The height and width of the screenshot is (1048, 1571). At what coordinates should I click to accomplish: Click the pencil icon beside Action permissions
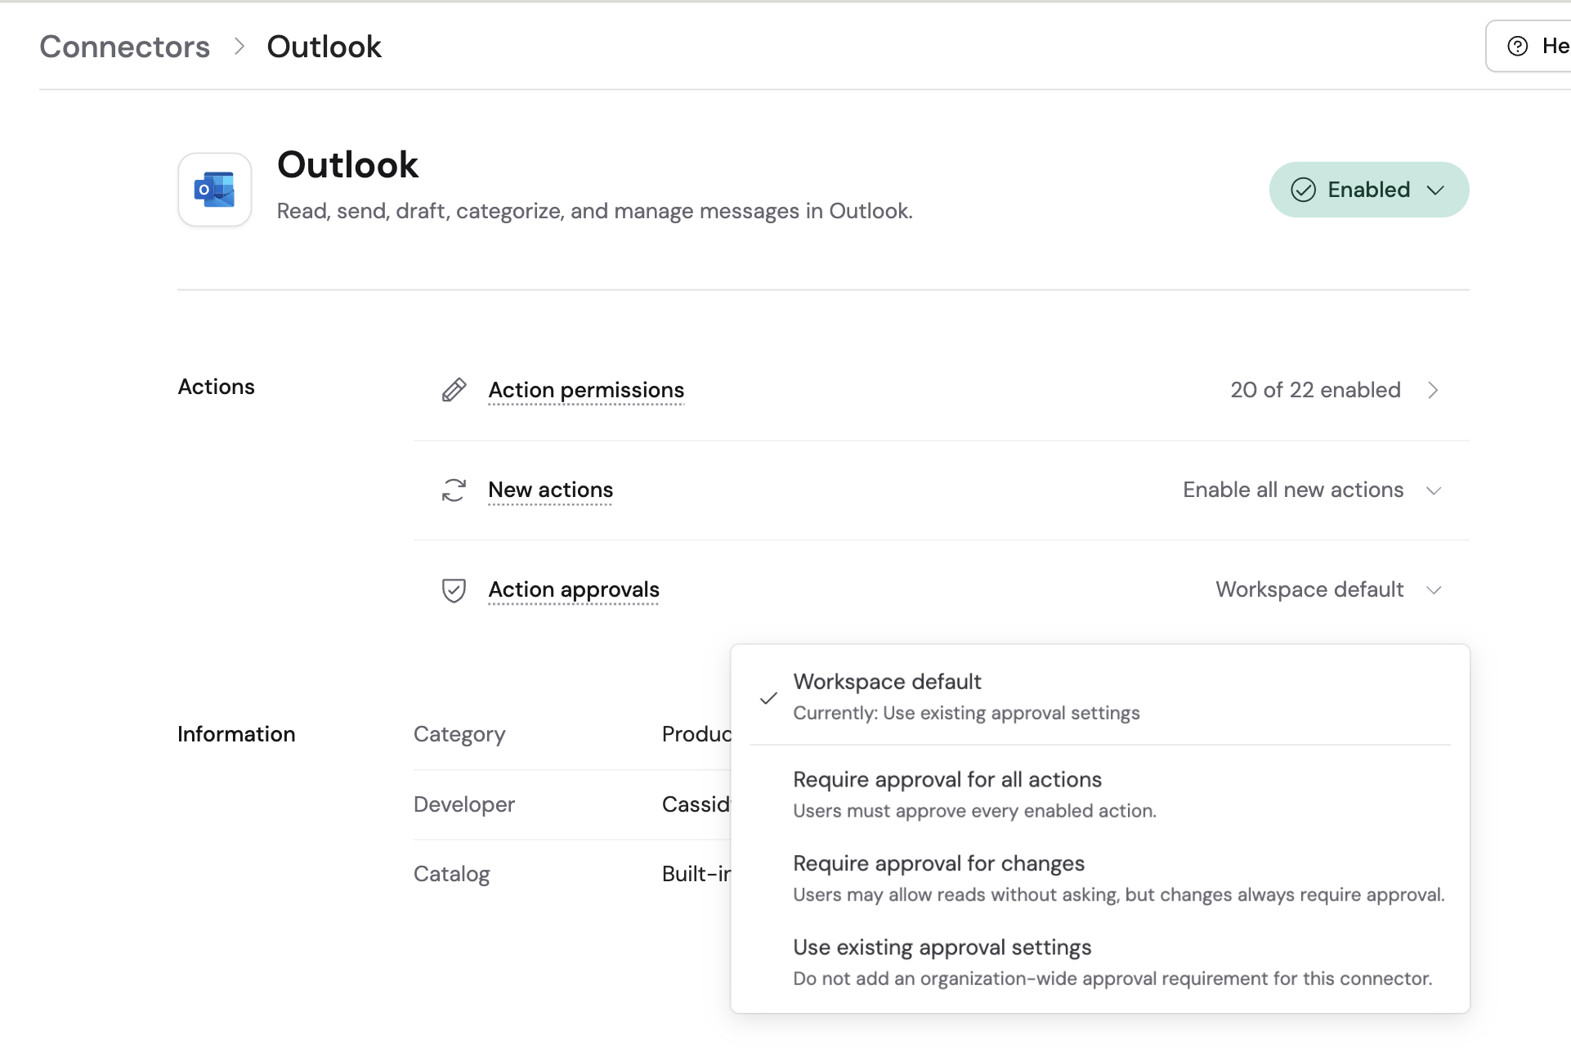[x=454, y=390]
